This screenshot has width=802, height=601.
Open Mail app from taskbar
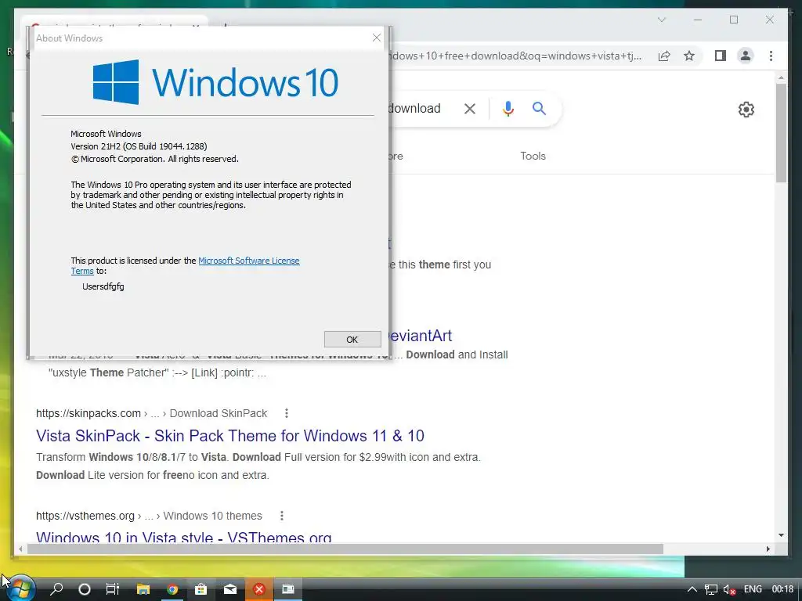click(x=230, y=589)
